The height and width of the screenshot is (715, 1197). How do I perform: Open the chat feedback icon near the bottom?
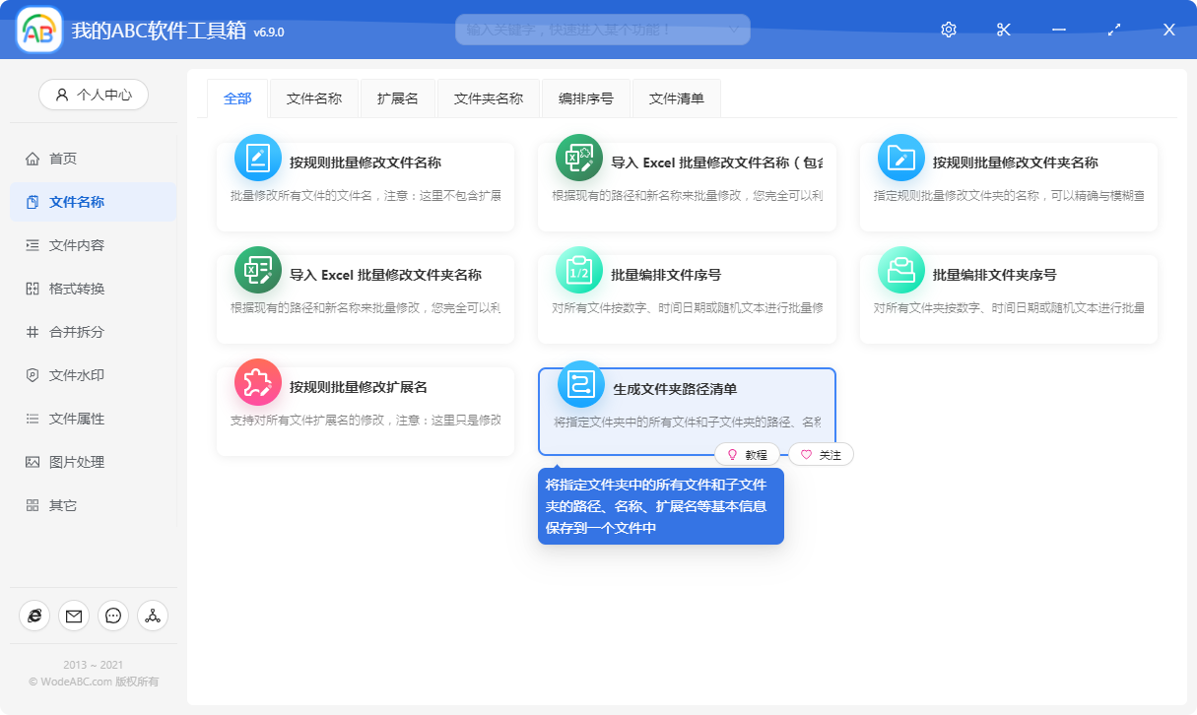[113, 616]
